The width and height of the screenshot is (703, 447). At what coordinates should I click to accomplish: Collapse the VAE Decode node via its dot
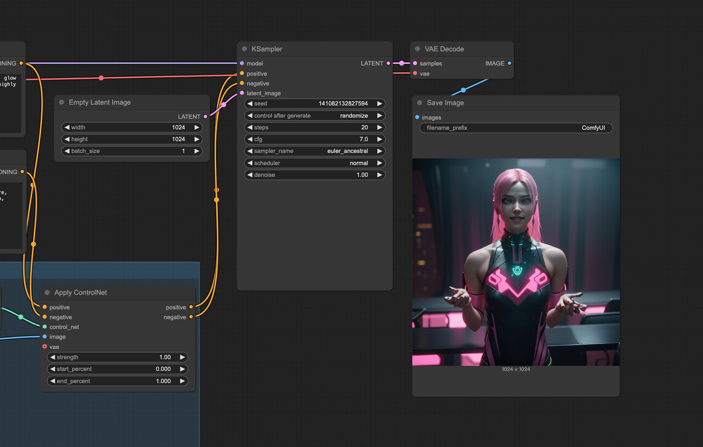tap(417, 49)
